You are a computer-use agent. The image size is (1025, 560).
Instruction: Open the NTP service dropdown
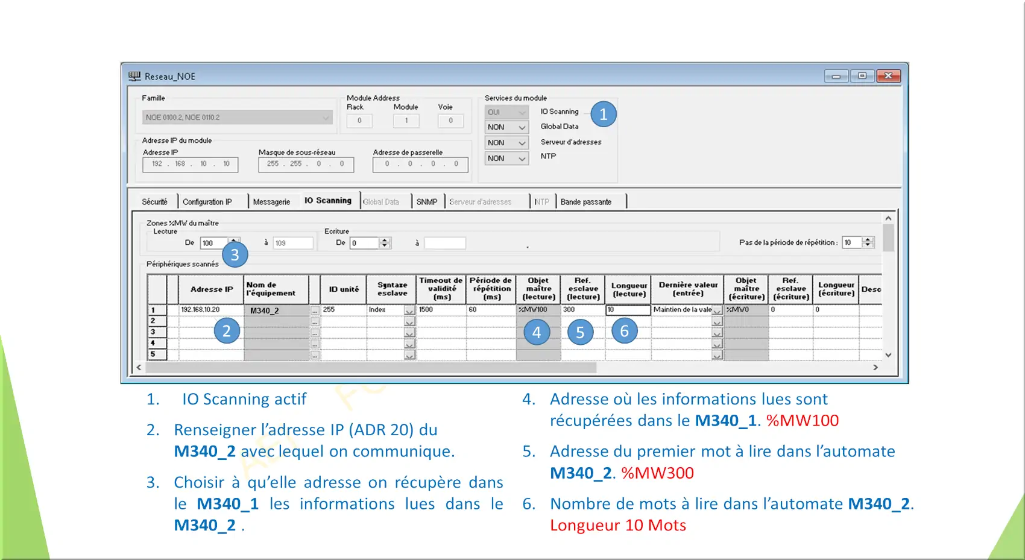[x=506, y=159]
